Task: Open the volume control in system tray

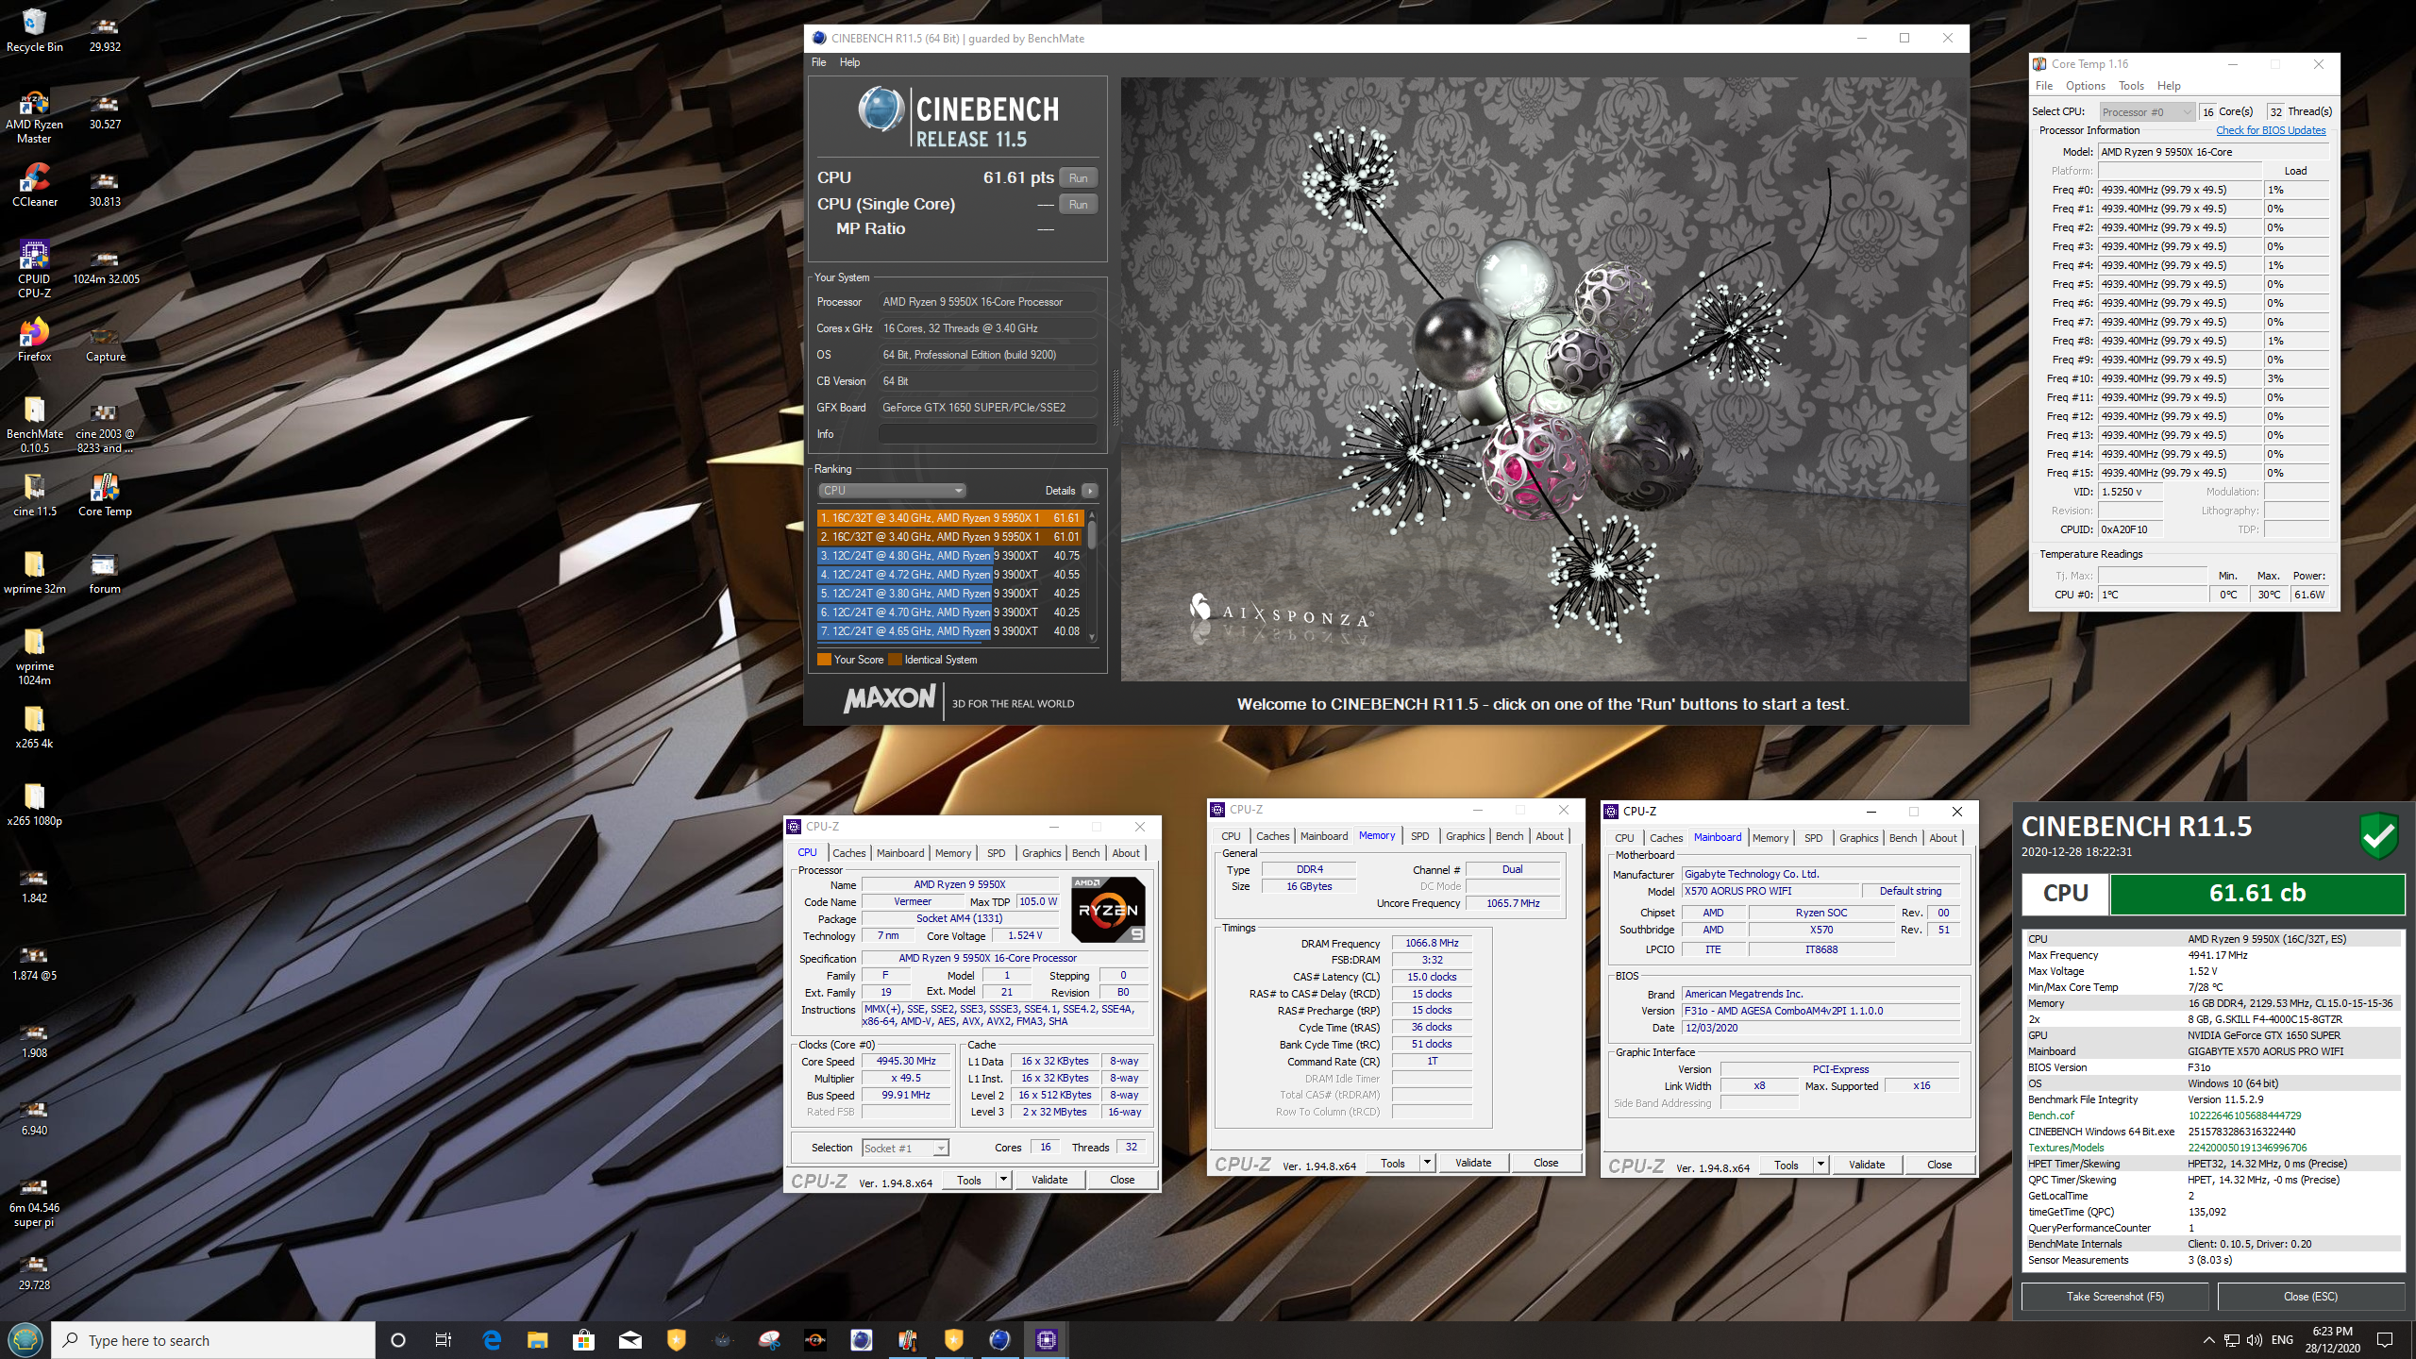Action: [x=2255, y=1340]
